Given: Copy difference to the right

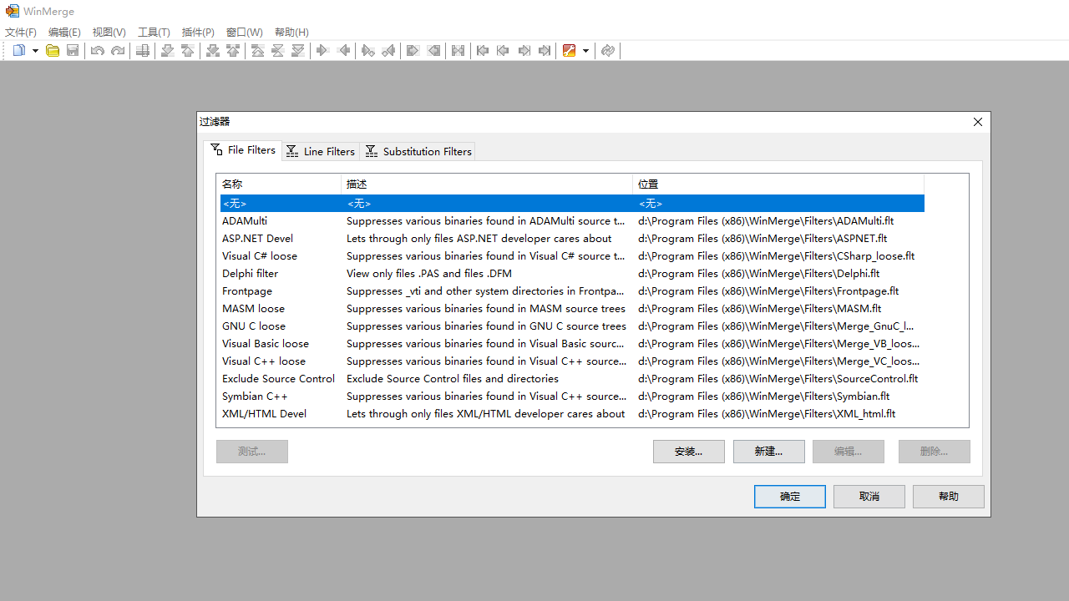Looking at the screenshot, I should 322,50.
